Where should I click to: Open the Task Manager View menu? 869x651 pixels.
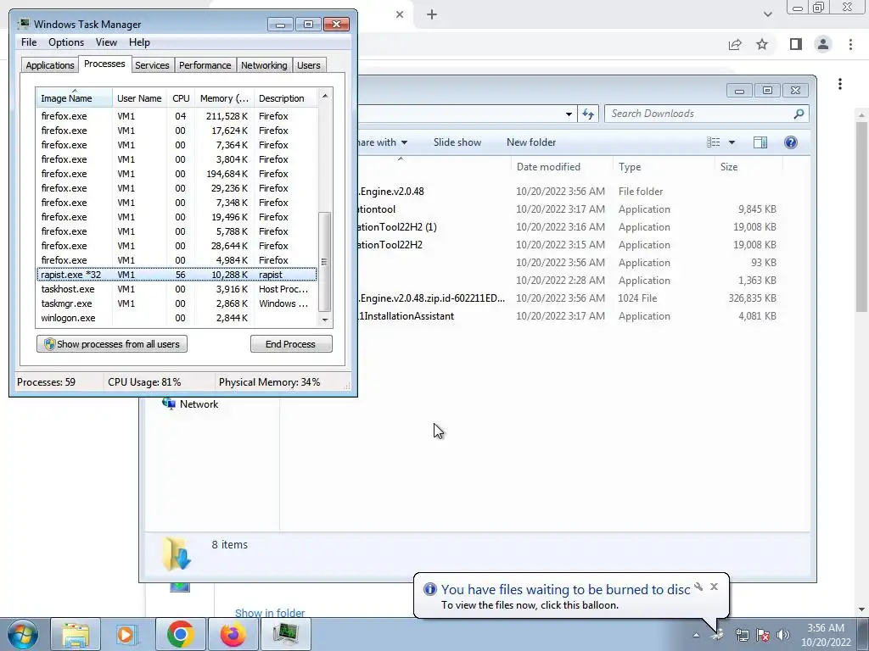106,42
